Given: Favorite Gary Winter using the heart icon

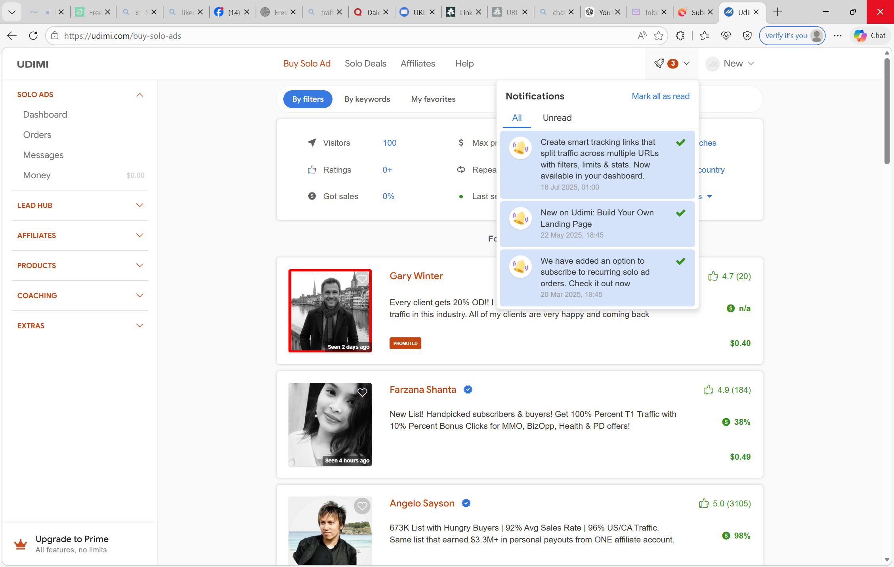Looking at the screenshot, I should coord(362,279).
